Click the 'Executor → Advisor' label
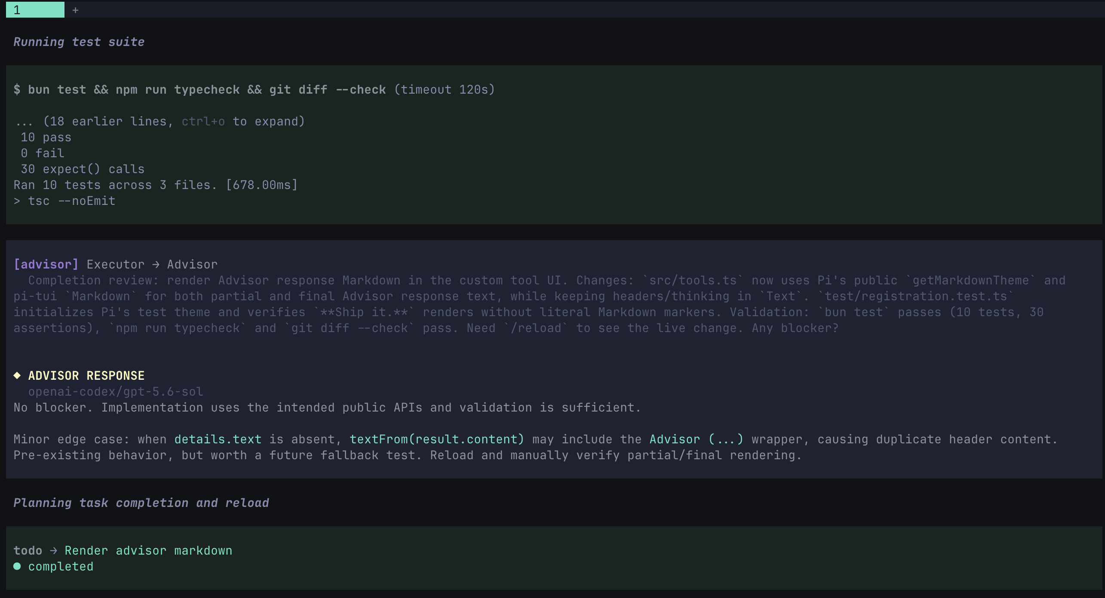1105x598 pixels. (x=152, y=264)
